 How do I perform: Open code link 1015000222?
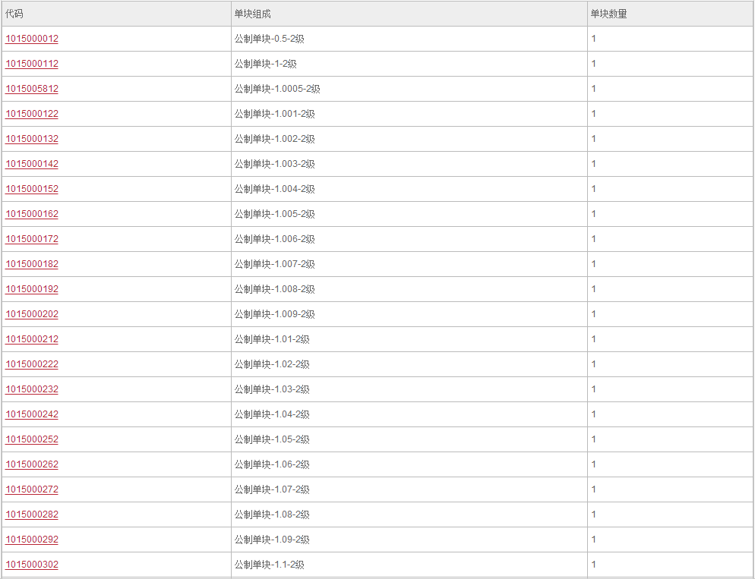32,363
